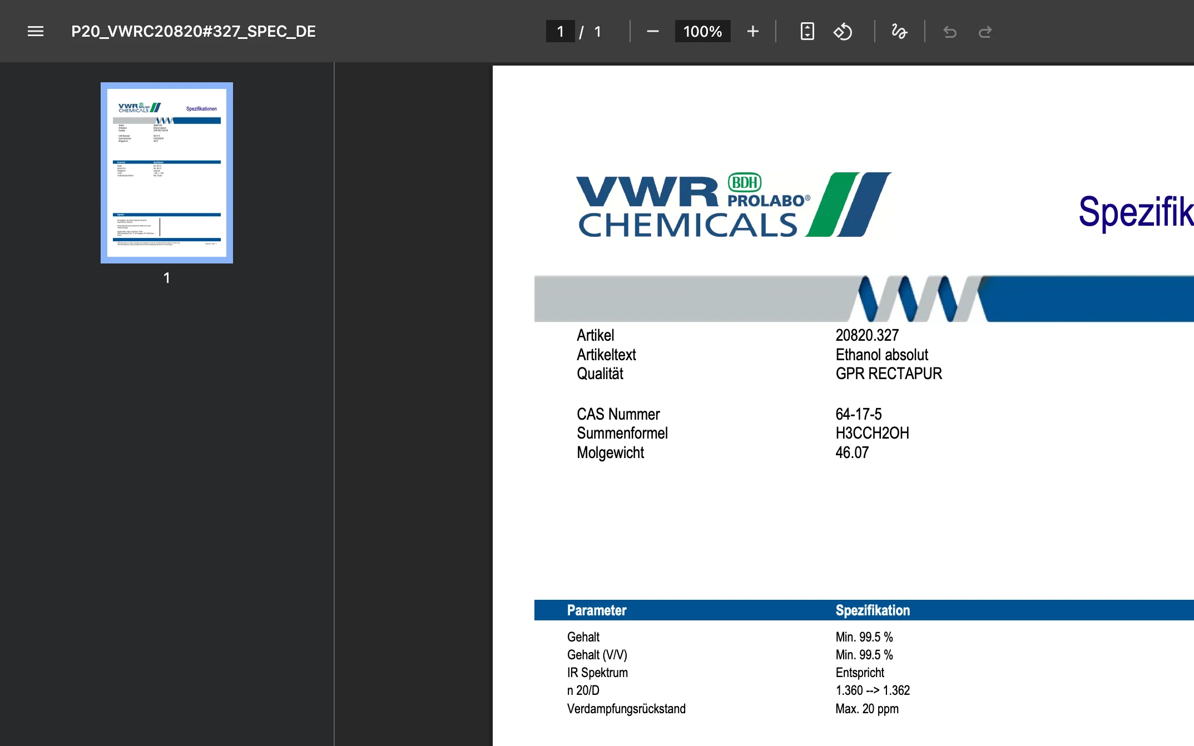Click the CAS number 64-17-5
This screenshot has width=1194, height=746.
[858, 414]
